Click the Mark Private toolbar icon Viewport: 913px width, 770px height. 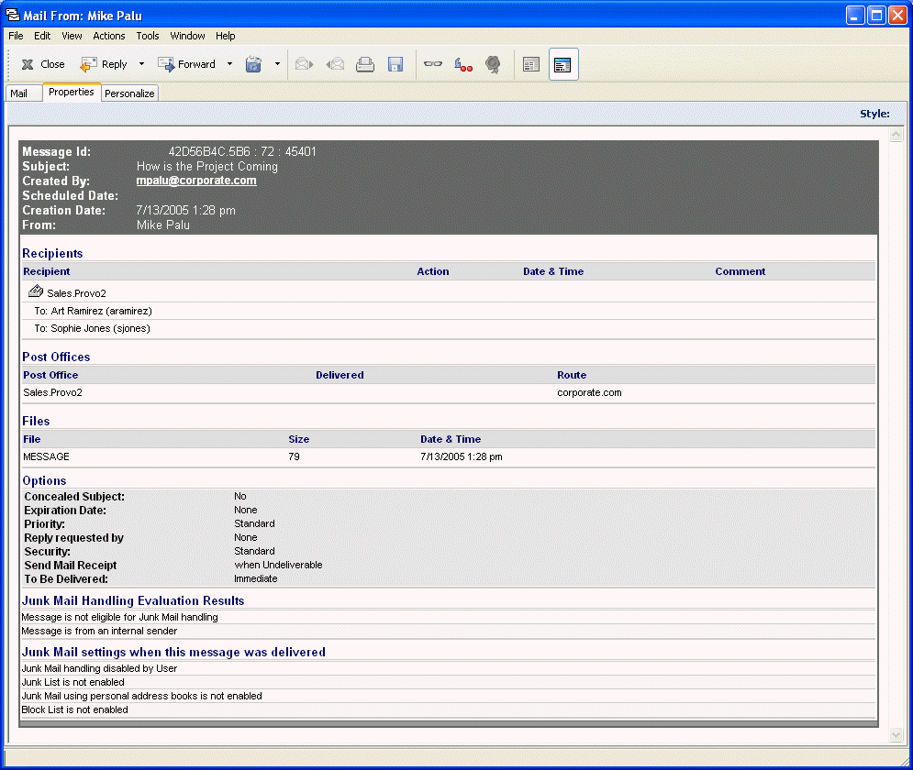point(463,64)
